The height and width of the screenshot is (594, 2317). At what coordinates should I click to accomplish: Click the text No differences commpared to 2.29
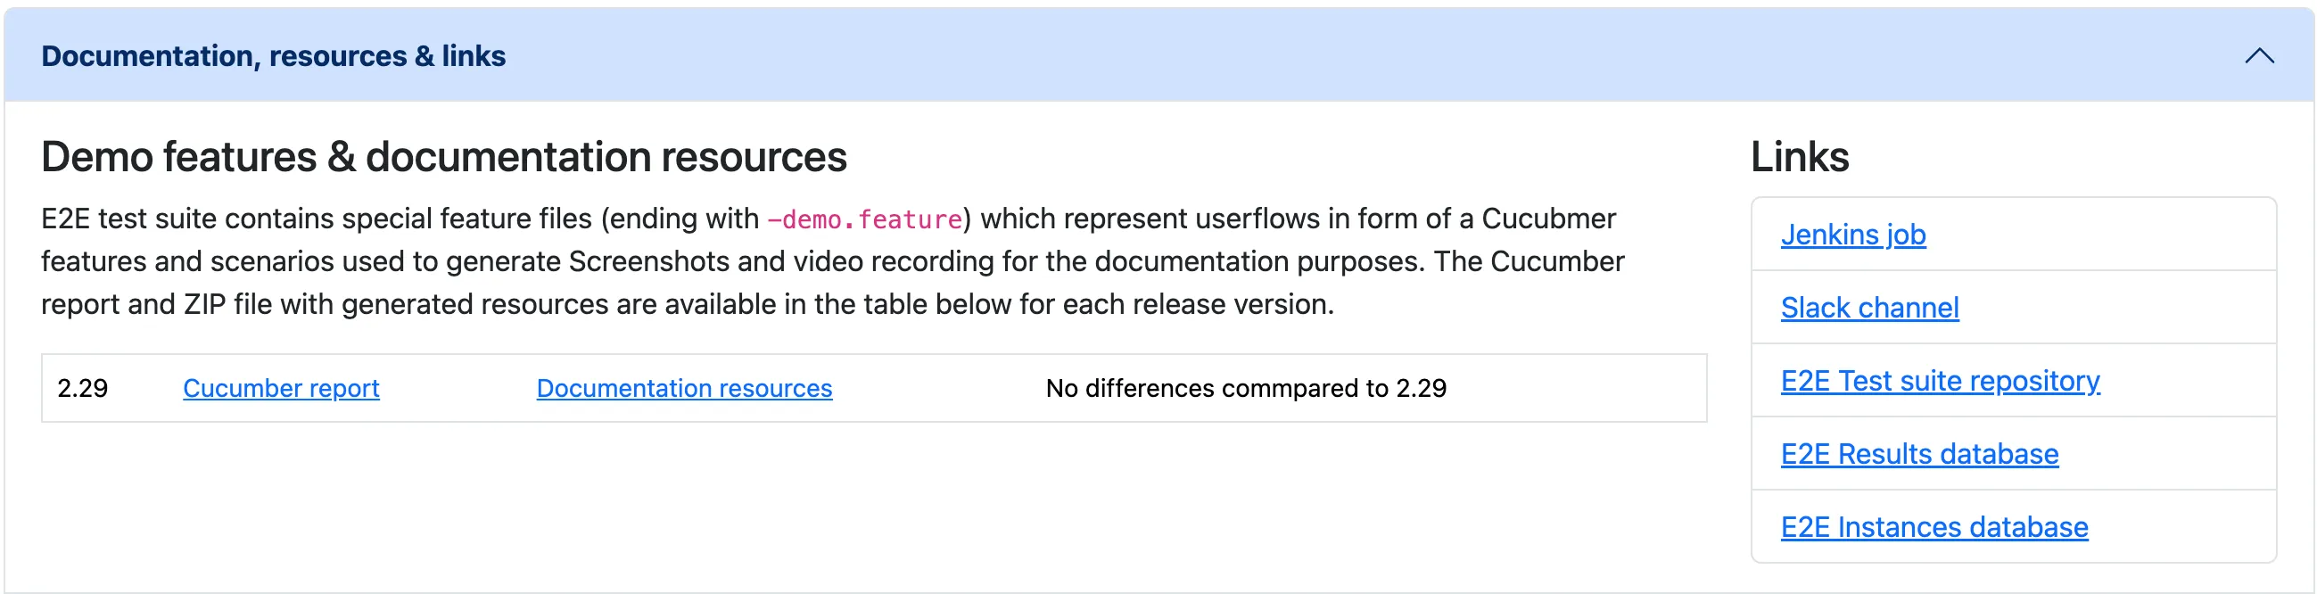tap(1245, 387)
